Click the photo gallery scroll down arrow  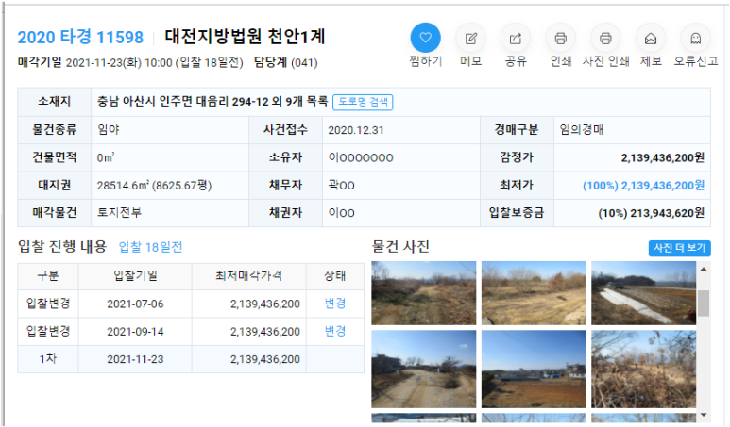coord(704,415)
